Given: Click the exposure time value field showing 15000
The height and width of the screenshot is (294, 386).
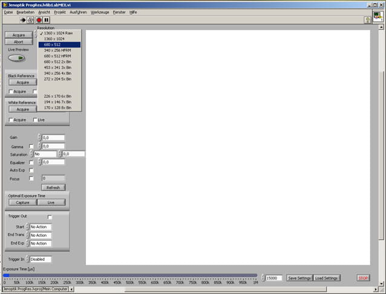Looking at the screenshot, I should pyautogui.click(x=273, y=278).
